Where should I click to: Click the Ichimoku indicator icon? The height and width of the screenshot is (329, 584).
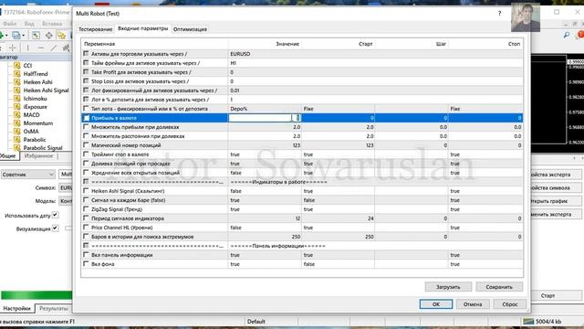(16, 99)
